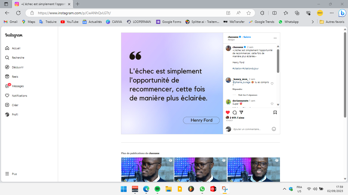Toggle the bookmark save icon on the post
The width and height of the screenshot is (348, 195).
[x=275, y=112]
